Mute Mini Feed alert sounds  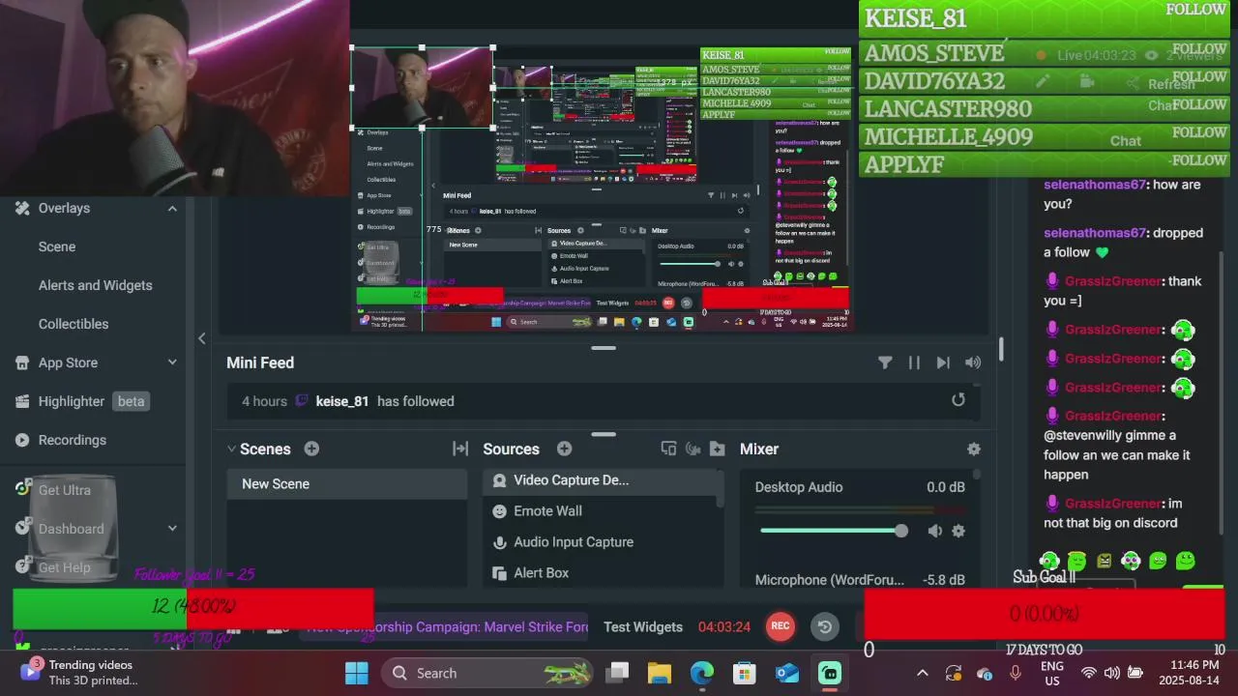(x=973, y=362)
